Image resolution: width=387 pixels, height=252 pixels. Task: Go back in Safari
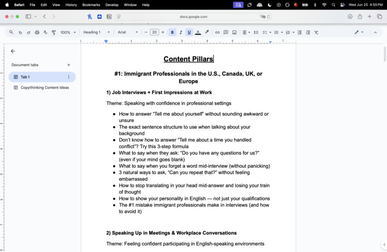click(45, 16)
